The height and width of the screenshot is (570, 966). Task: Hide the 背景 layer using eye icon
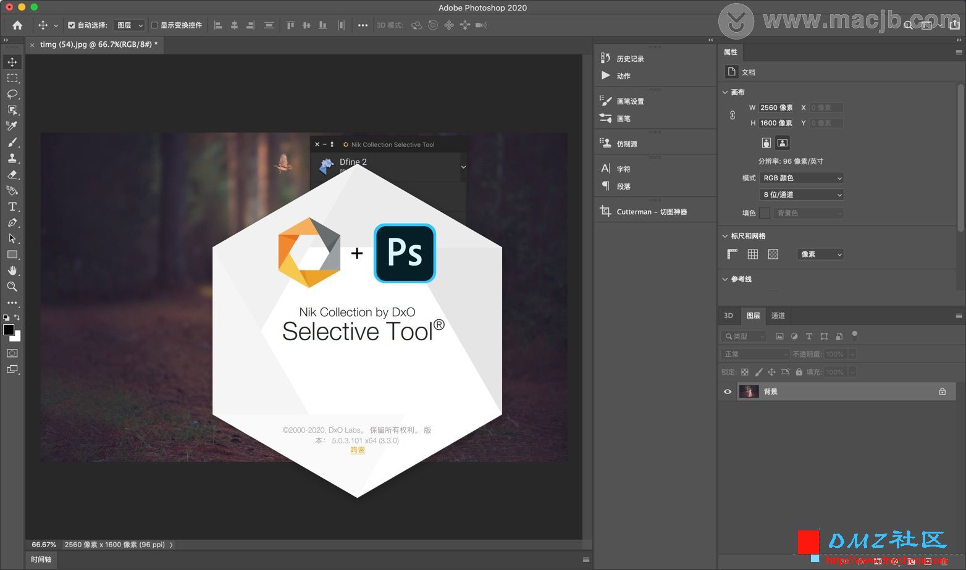point(728,392)
